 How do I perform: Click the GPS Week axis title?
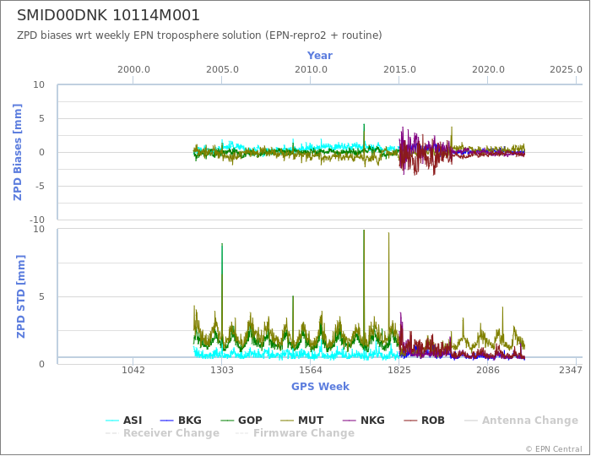pyautogui.click(x=320, y=386)
